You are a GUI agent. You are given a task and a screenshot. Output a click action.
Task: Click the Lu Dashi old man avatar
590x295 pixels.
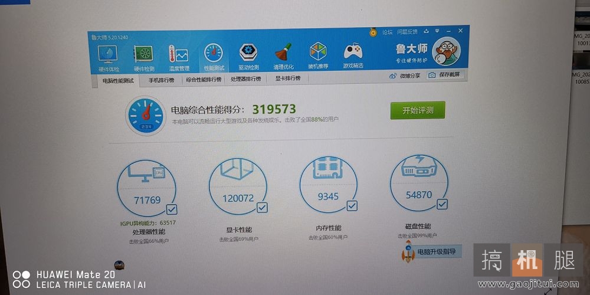pos(446,51)
